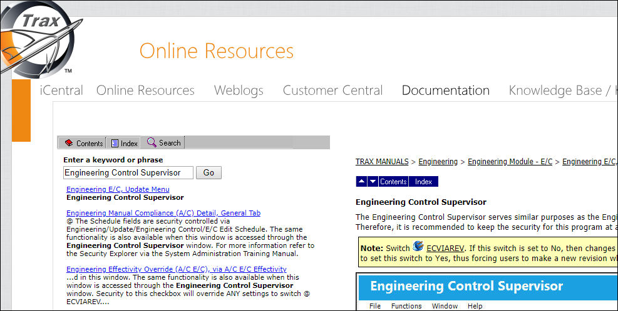Screen dimensions: 618x311
Task: Click the switch icon beside ECVIAREV
Action: (418, 246)
